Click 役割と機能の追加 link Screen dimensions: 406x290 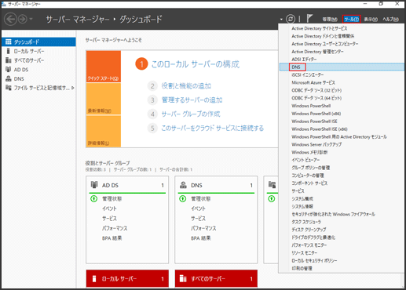tap(186, 86)
